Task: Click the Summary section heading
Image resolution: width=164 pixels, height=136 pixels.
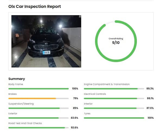Action: (17, 79)
